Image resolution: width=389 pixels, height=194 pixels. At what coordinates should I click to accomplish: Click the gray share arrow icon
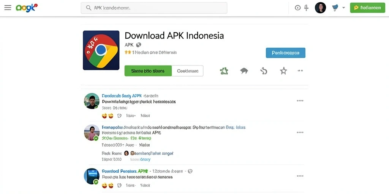(244, 71)
